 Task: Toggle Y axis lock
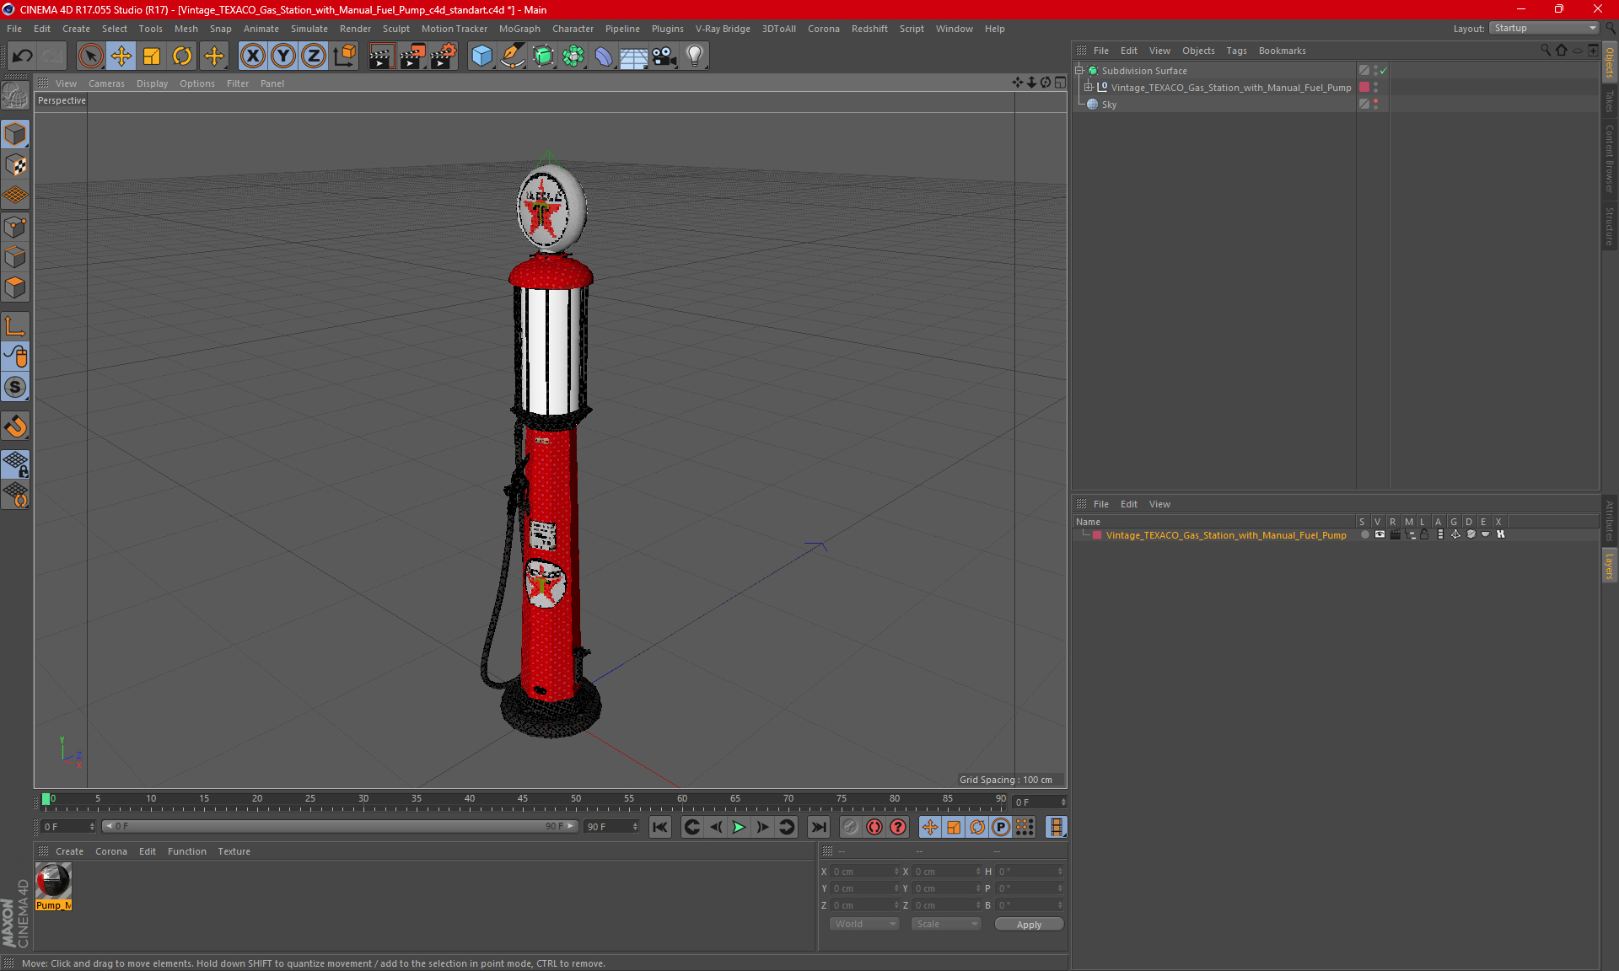pyautogui.click(x=283, y=56)
